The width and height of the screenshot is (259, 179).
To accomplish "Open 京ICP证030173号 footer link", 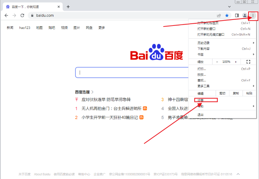I will [x=166, y=174].
